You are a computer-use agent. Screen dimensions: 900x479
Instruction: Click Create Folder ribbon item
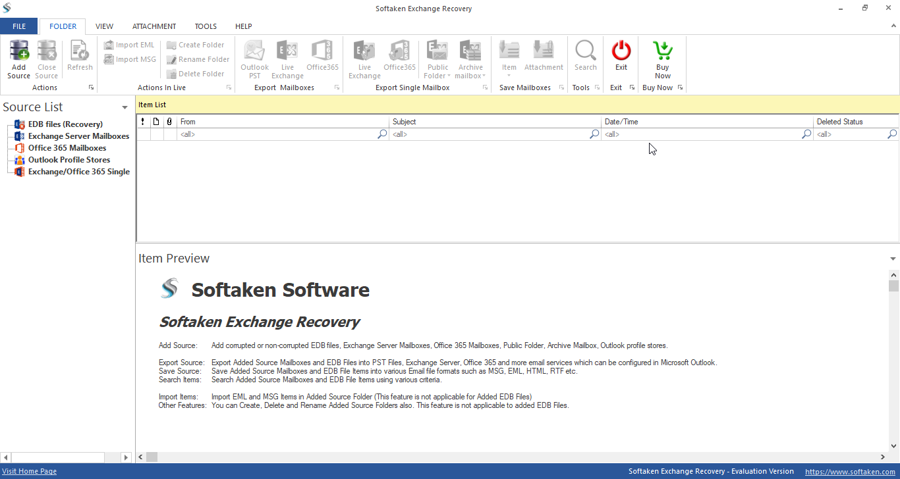(x=196, y=45)
